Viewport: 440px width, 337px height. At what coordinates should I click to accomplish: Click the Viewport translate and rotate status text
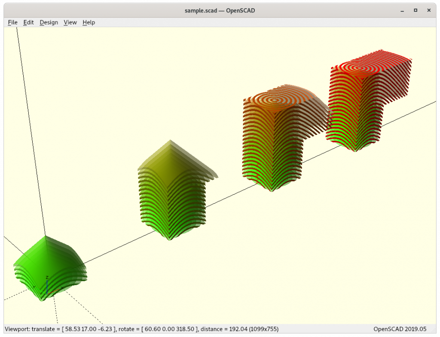[142, 329]
